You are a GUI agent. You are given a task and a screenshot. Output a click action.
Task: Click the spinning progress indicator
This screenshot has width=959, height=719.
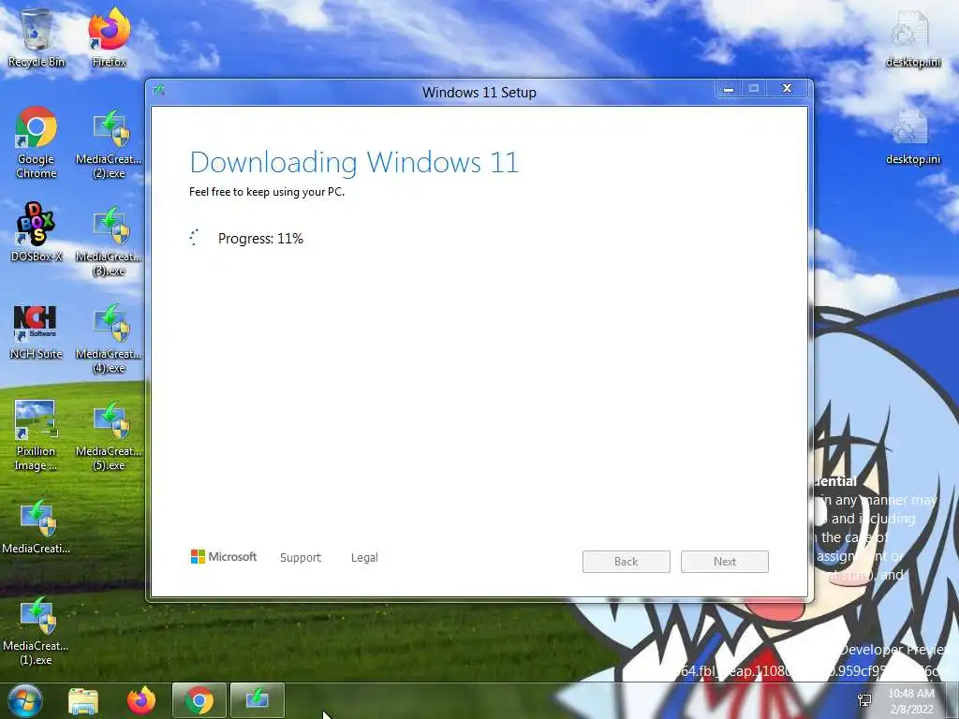click(195, 238)
